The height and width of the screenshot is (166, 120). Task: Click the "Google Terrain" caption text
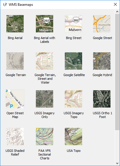(x=16, y=75)
